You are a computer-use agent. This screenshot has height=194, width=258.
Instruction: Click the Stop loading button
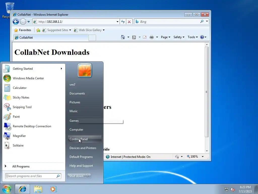click(x=129, y=22)
